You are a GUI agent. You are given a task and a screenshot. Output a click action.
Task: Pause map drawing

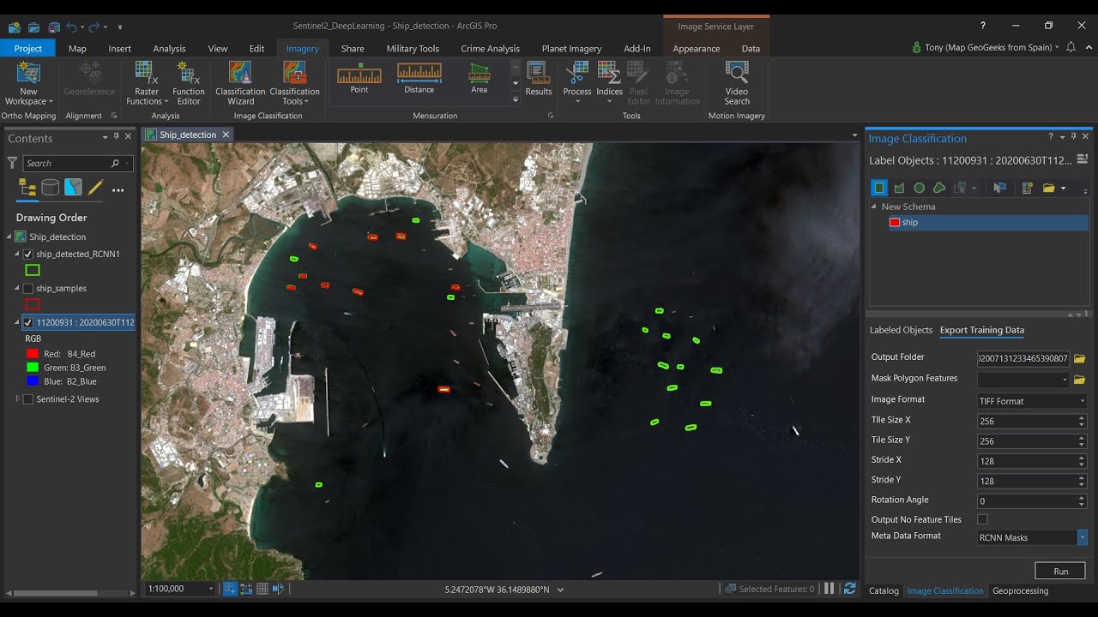[x=830, y=589]
